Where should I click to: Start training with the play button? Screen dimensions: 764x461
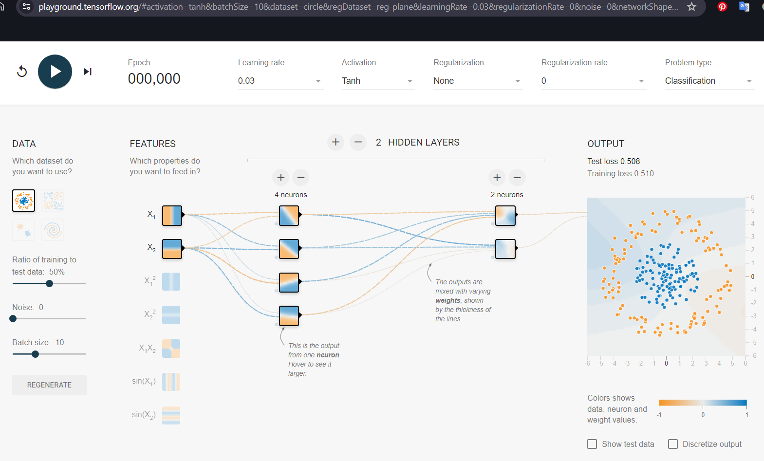pos(55,72)
